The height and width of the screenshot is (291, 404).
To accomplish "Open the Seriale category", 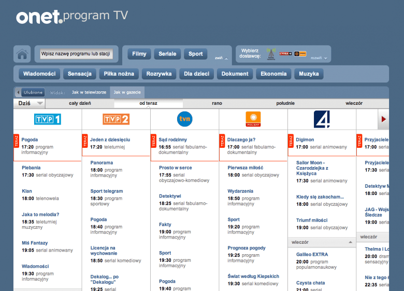I will point(167,54).
